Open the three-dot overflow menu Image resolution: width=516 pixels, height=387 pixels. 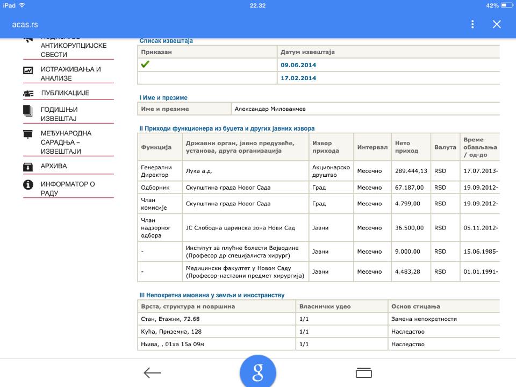click(472, 24)
